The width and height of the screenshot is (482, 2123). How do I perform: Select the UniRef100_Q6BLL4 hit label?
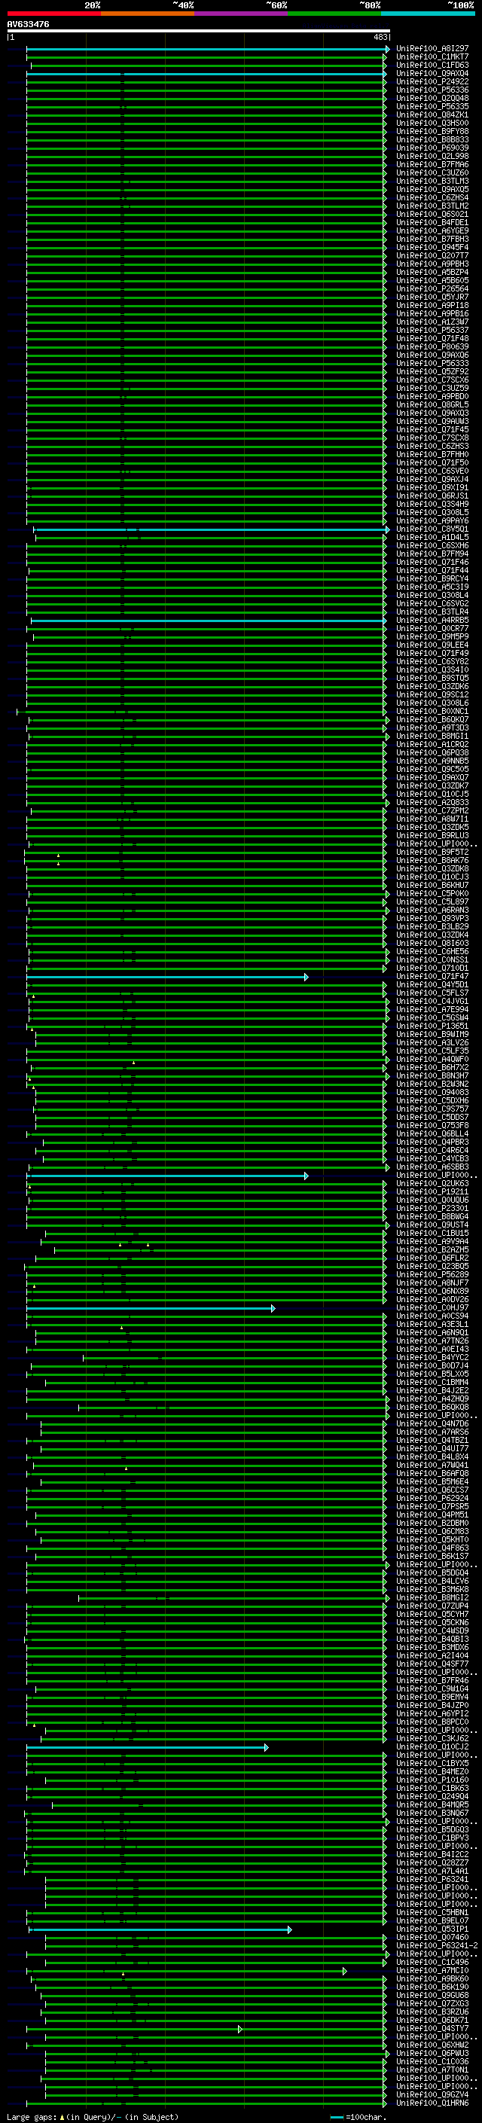tap(432, 1134)
